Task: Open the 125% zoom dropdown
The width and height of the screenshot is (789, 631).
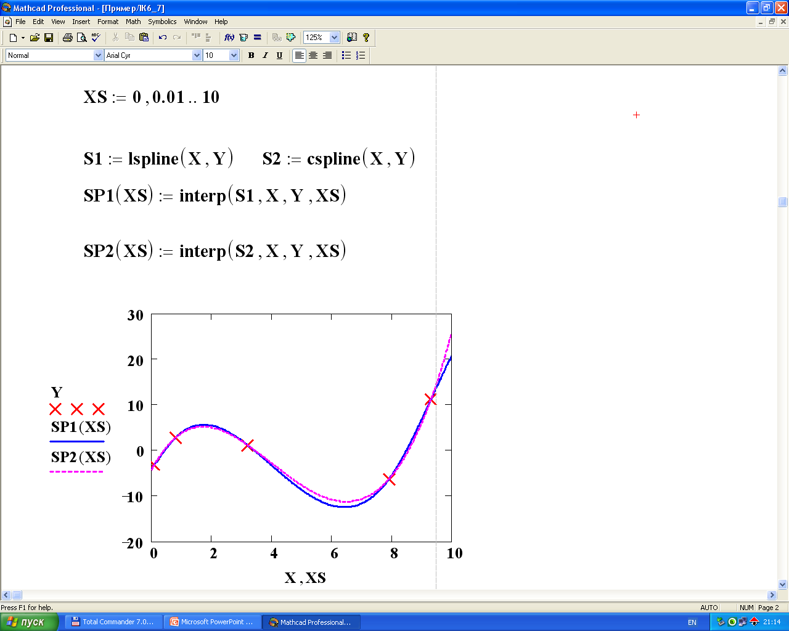Action: pos(335,38)
